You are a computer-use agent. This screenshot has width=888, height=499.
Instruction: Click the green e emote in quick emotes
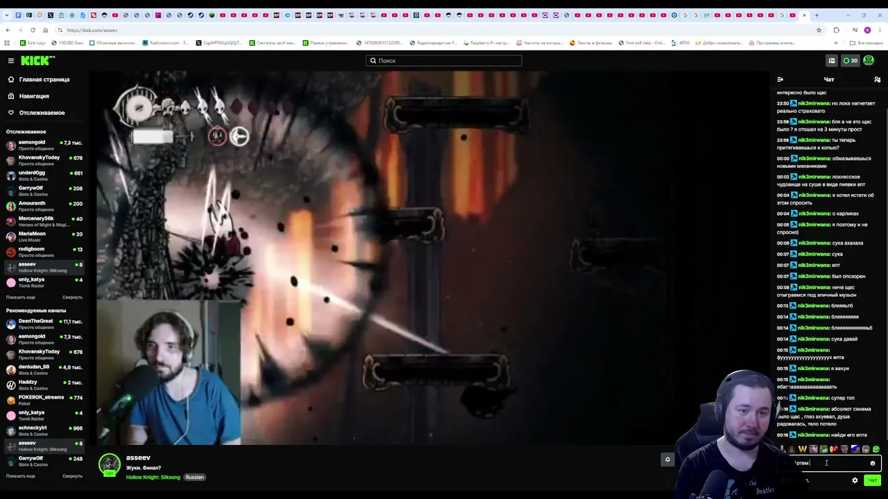pyautogui.click(x=876, y=450)
